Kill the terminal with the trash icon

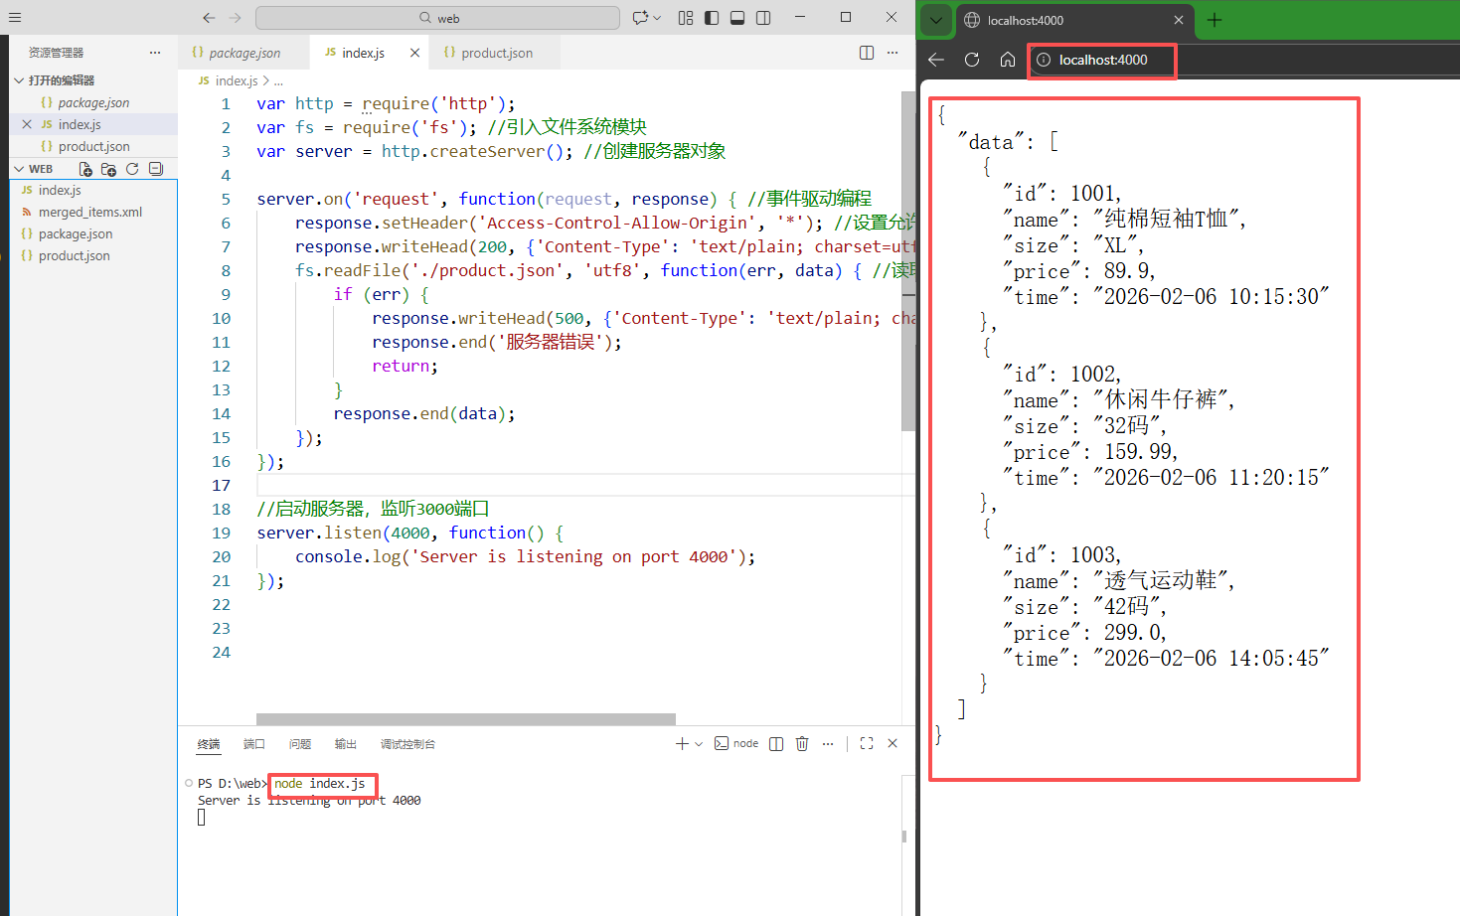pyautogui.click(x=802, y=743)
